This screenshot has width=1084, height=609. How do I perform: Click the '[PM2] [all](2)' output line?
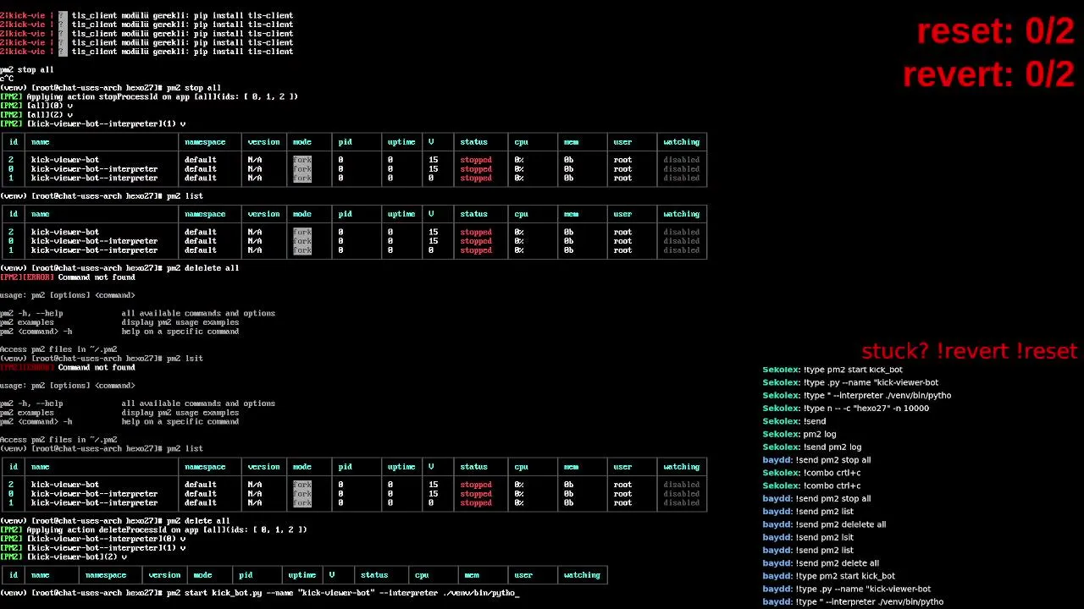tap(36, 115)
